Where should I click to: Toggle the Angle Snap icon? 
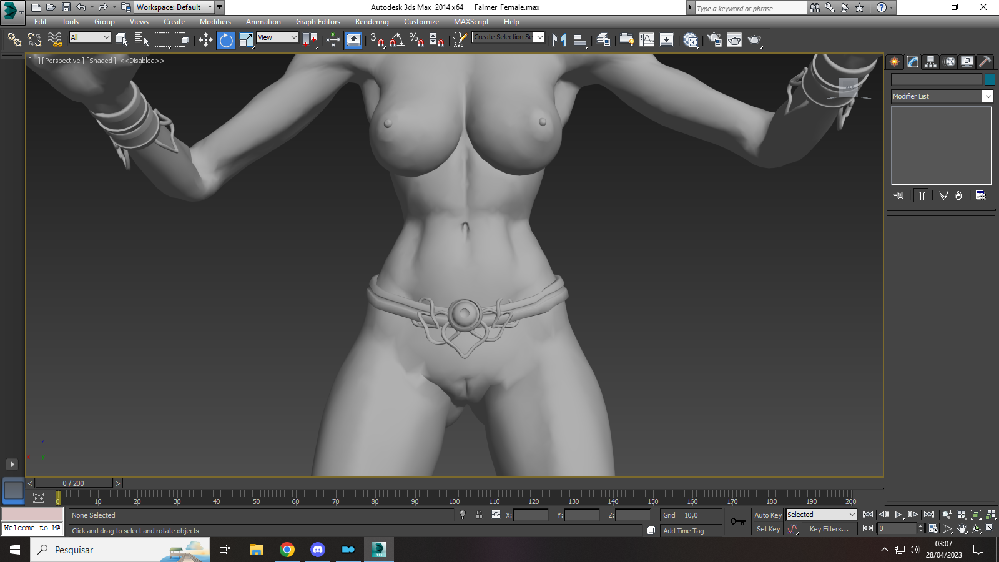point(397,40)
